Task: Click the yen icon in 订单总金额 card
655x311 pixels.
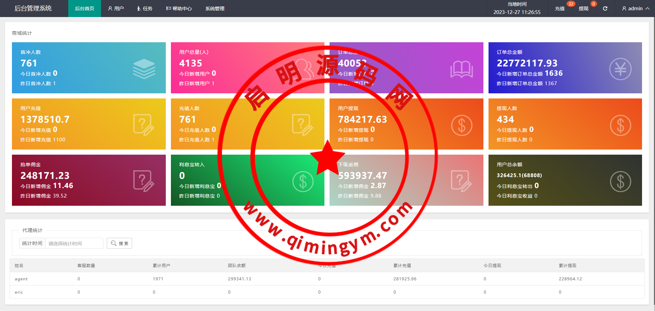Action: (x=620, y=69)
